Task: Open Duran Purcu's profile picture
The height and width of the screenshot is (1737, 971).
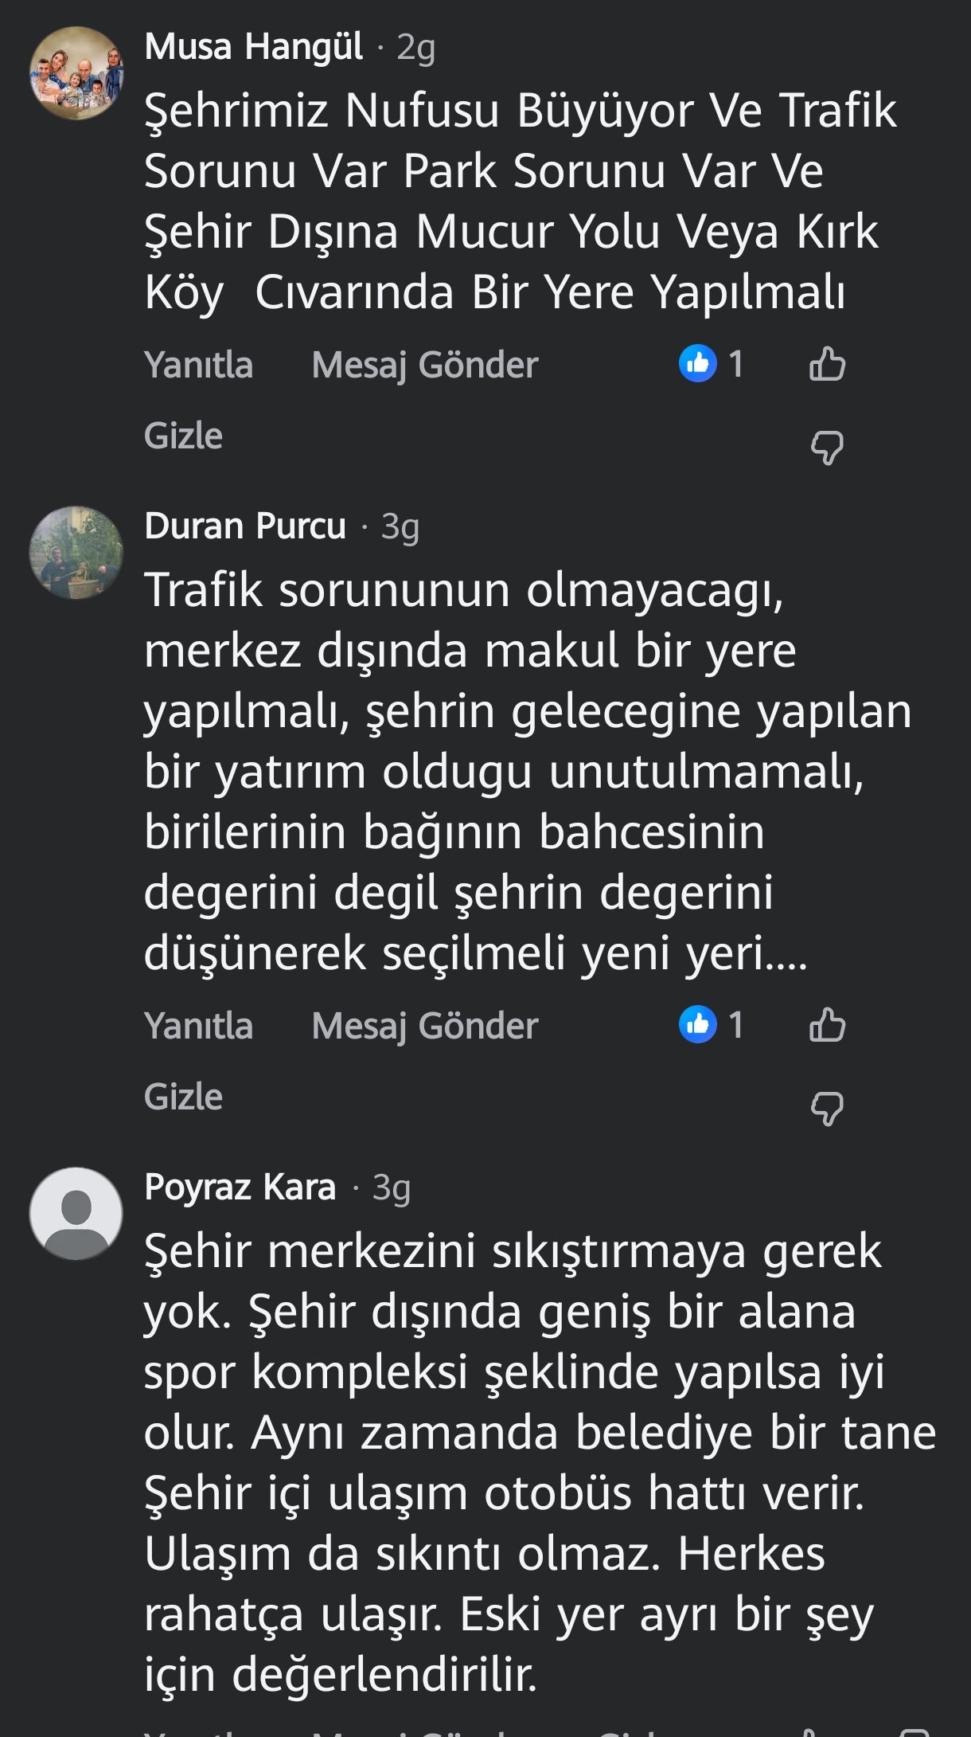Action: coord(76,553)
